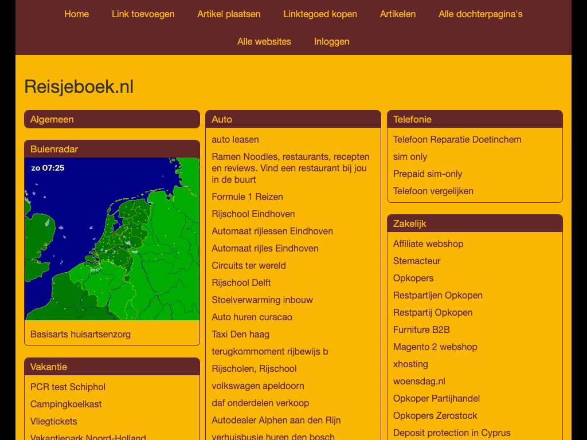
Task: Follow the Affiliate webshop link
Action: pyautogui.click(x=428, y=243)
